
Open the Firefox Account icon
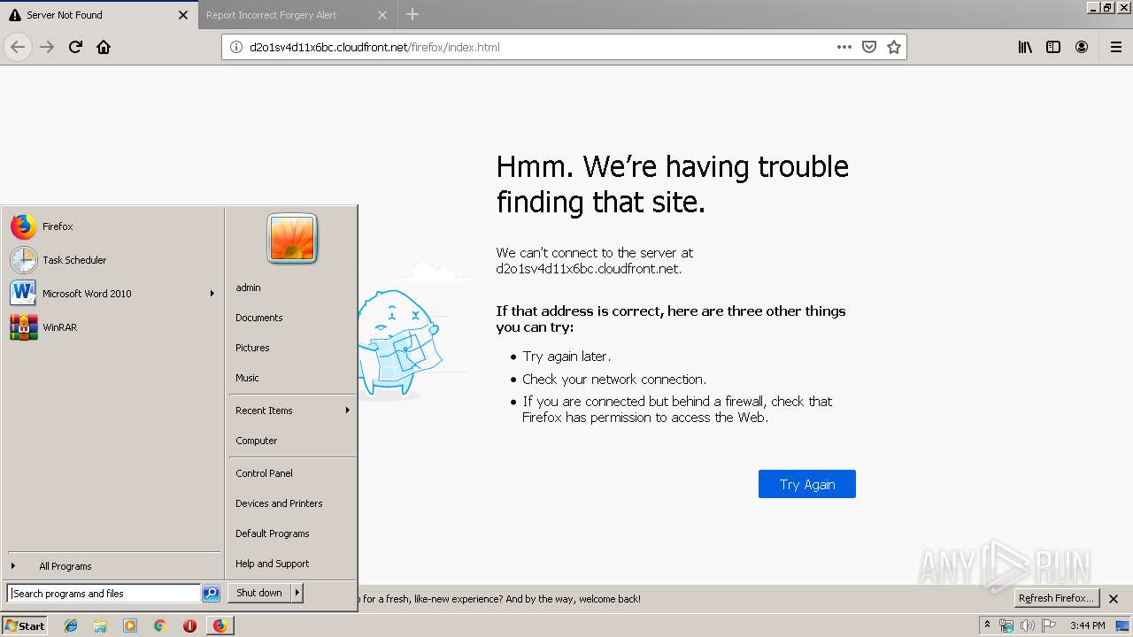click(x=1082, y=47)
